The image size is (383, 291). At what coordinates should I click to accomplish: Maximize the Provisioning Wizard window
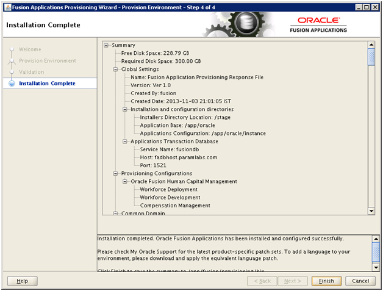tap(367, 7)
